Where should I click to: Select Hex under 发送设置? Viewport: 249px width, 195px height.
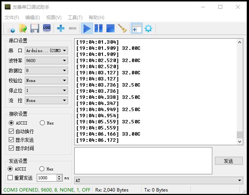[46, 169]
